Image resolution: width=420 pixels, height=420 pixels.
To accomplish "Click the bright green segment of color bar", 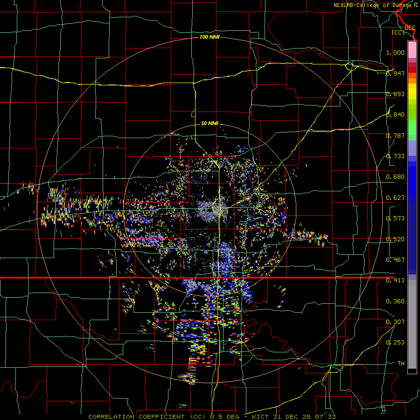I will tap(412, 128).
